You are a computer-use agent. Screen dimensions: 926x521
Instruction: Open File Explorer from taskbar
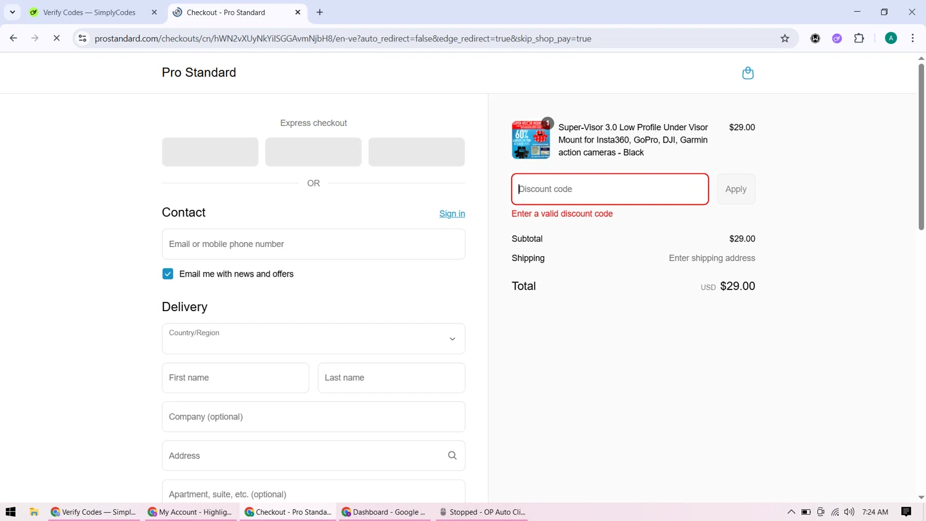[34, 512]
